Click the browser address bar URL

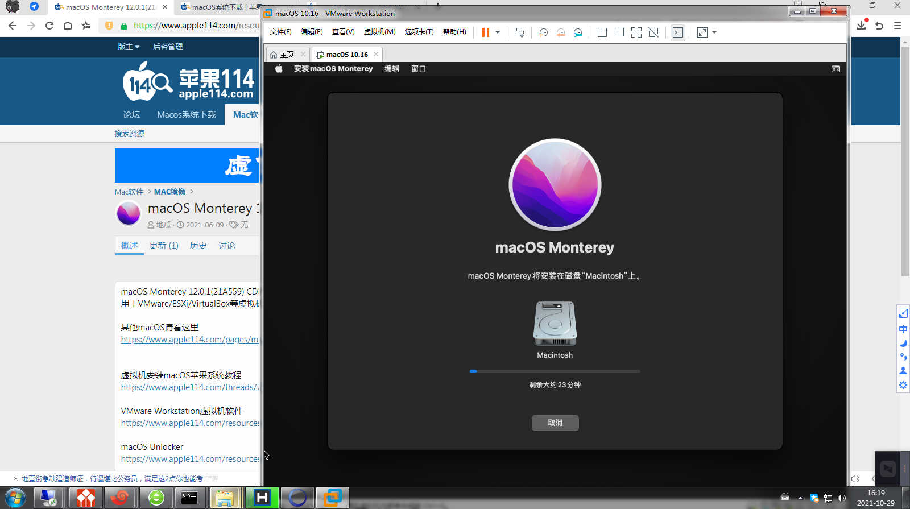[x=196, y=26]
